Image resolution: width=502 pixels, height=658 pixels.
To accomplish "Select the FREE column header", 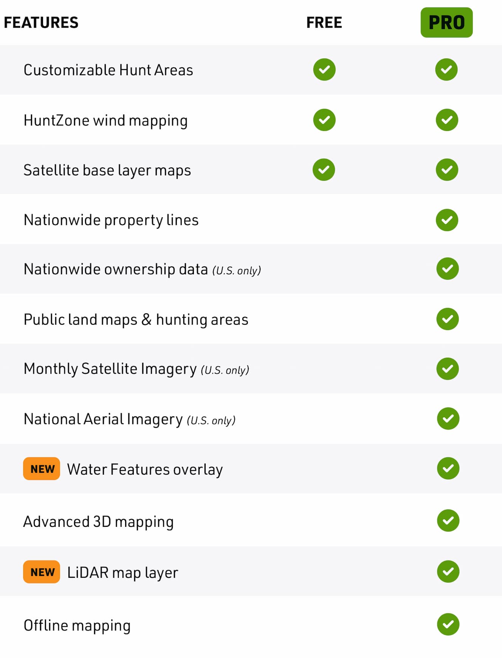I will (324, 23).
